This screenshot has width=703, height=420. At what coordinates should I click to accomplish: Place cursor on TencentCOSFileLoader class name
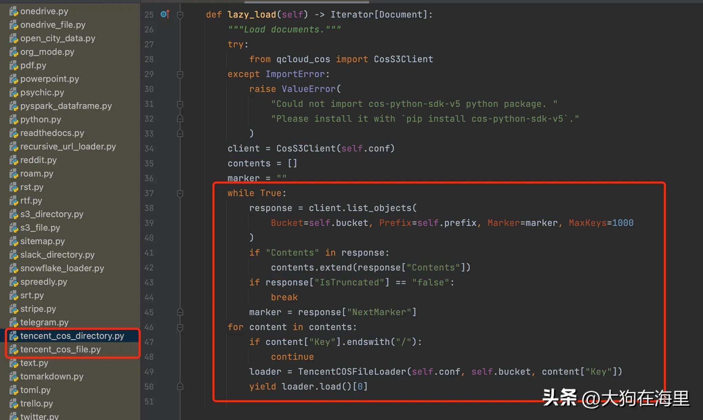coord(352,372)
